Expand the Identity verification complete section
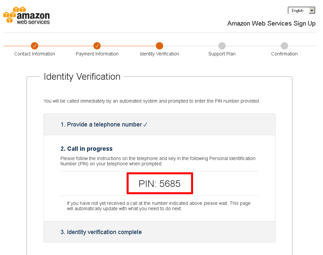Screen dimensions: 323x255 tap(160, 232)
